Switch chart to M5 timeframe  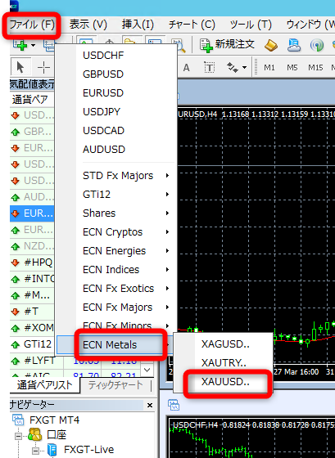tap(292, 68)
